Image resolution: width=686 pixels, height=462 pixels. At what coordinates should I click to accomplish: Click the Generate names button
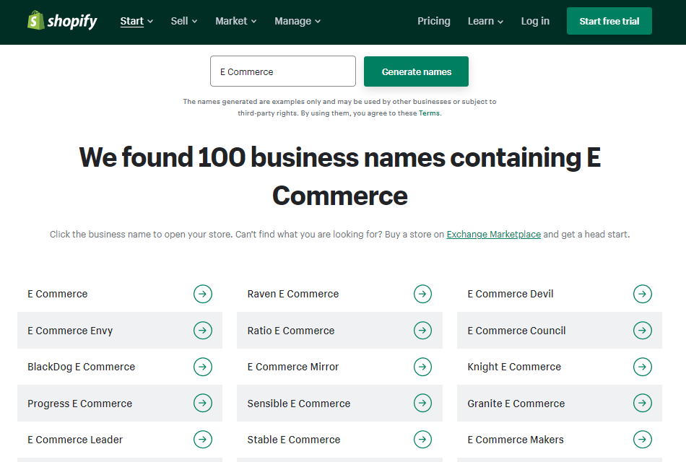(x=416, y=71)
